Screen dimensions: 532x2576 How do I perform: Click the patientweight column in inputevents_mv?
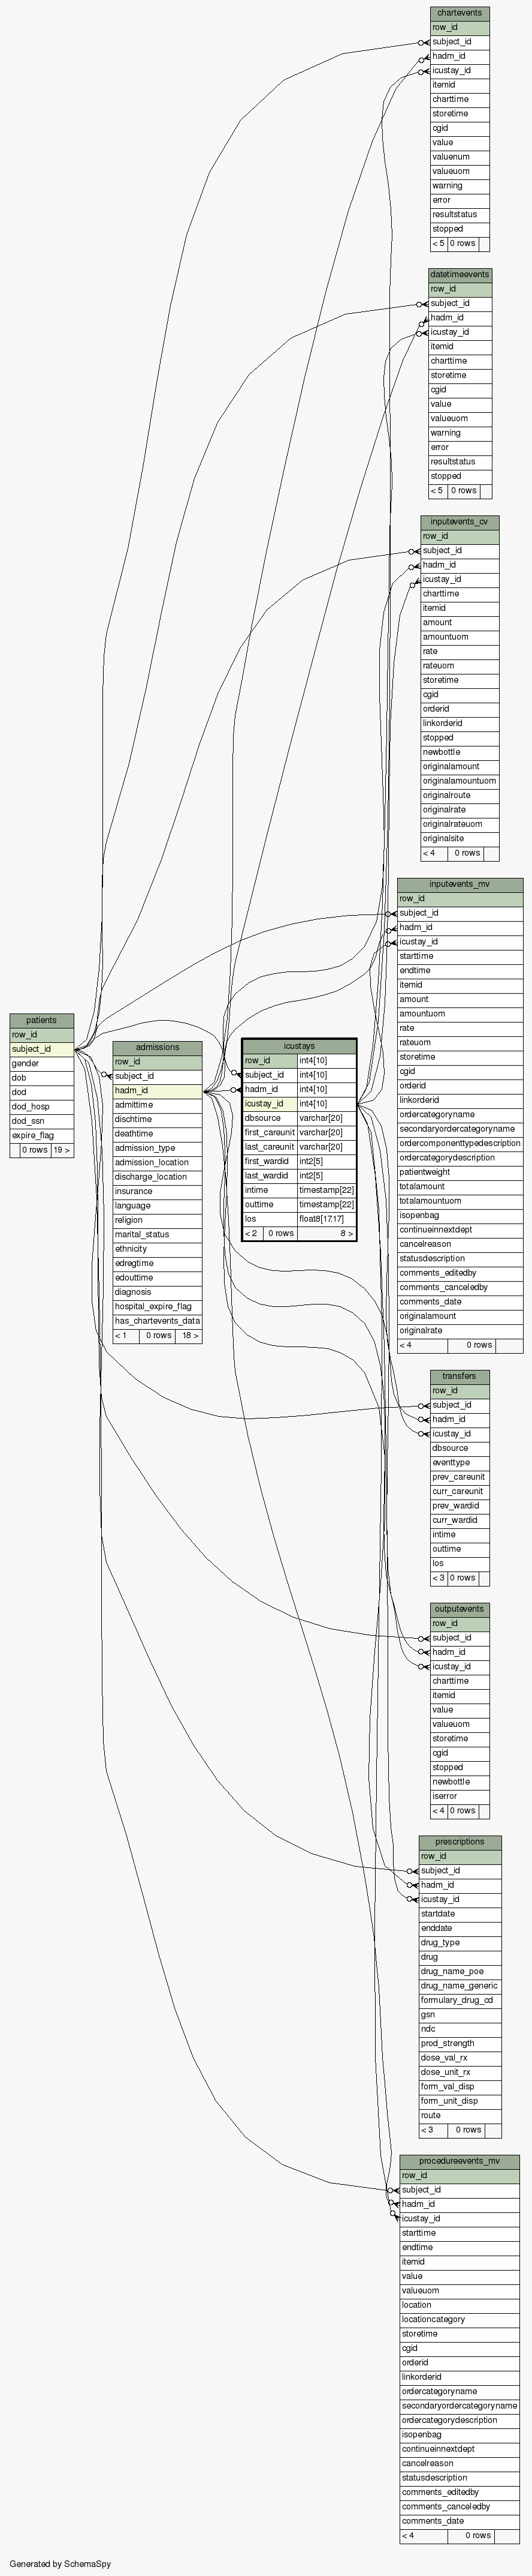coord(459,1172)
